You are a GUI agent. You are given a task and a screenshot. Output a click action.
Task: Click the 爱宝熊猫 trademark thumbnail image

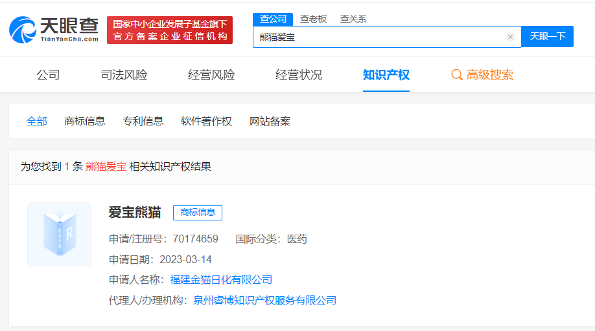[59, 234]
